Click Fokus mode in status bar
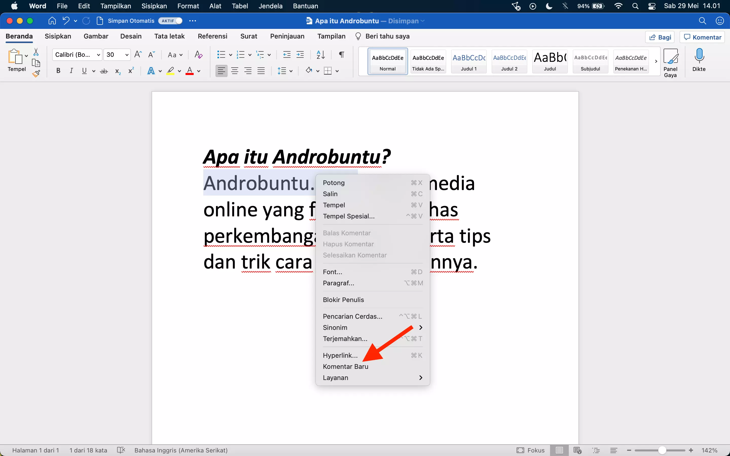 pyautogui.click(x=531, y=450)
